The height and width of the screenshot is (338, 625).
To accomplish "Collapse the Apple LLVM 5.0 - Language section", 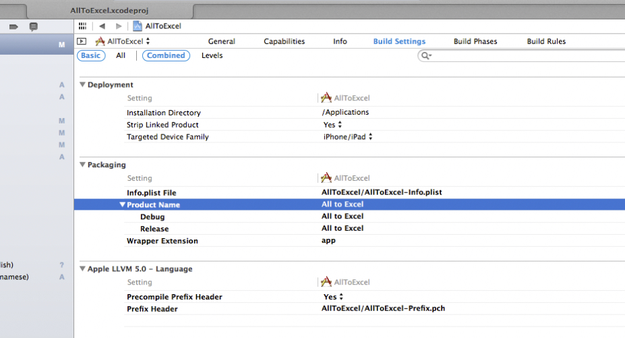I will click(82, 269).
